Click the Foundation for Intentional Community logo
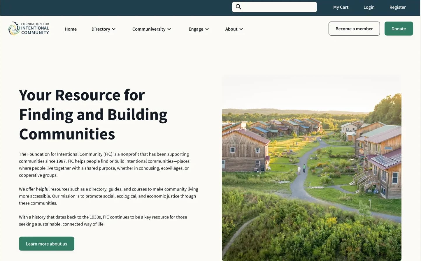Viewport: 421px width, 261px height. pos(29,29)
